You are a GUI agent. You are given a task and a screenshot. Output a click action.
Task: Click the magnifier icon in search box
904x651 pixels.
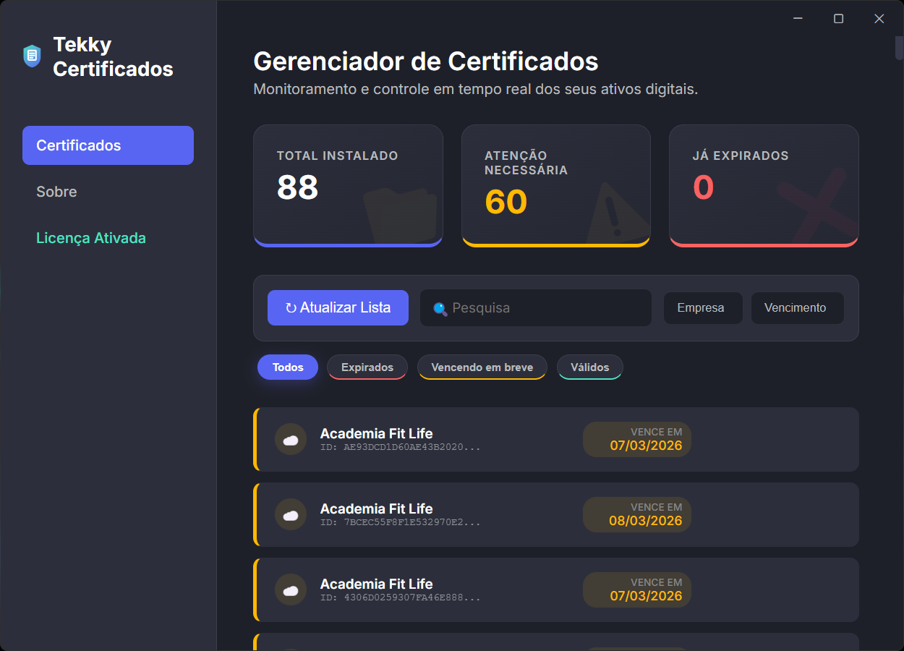point(440,309)
